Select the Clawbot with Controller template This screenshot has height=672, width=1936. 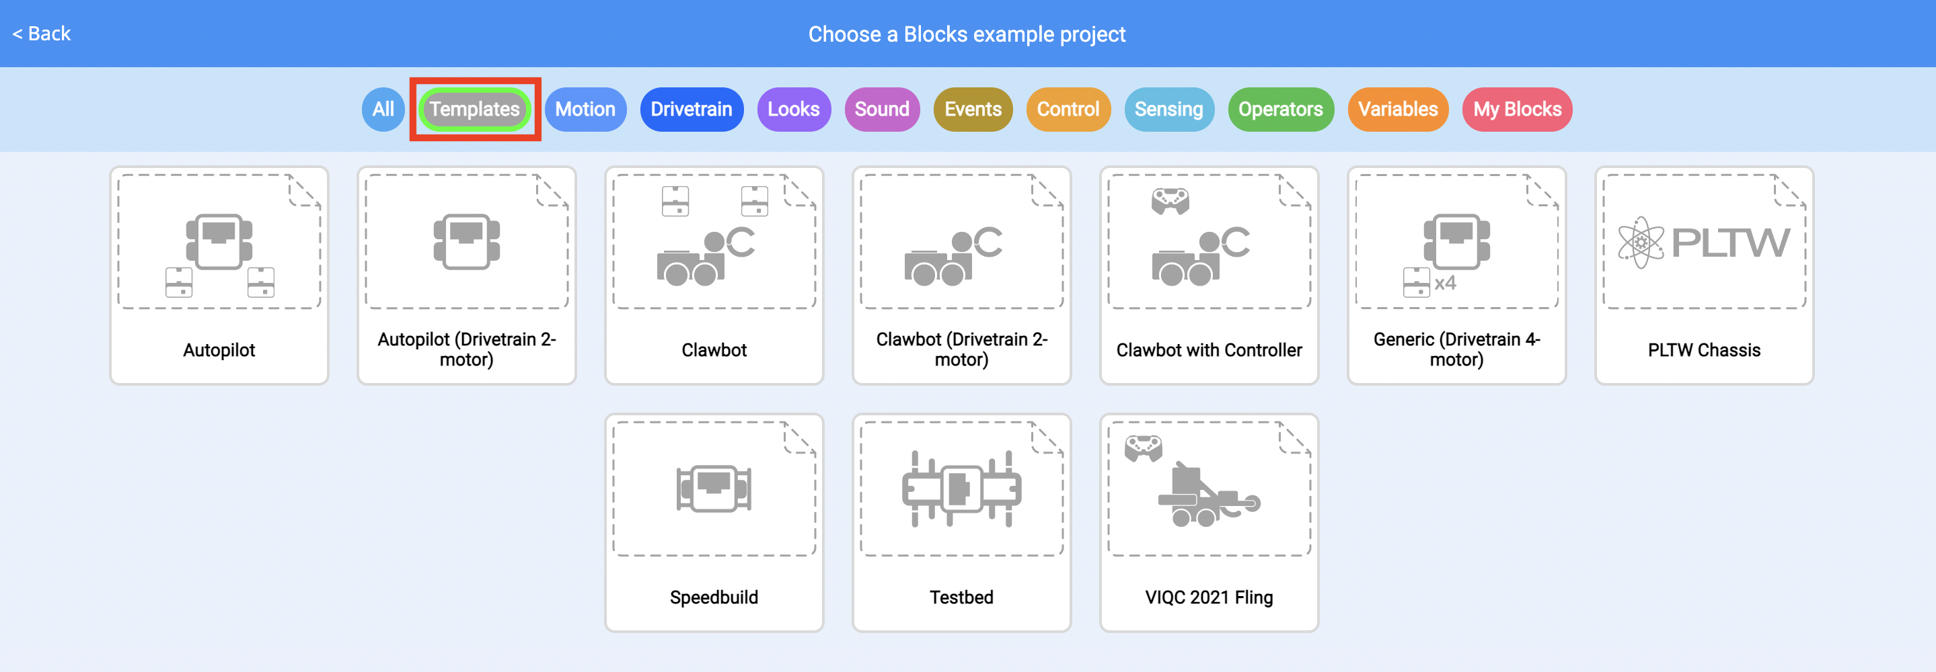(1209, 276)
